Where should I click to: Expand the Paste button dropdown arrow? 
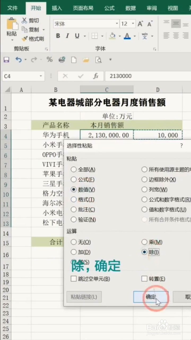(12, 40)
